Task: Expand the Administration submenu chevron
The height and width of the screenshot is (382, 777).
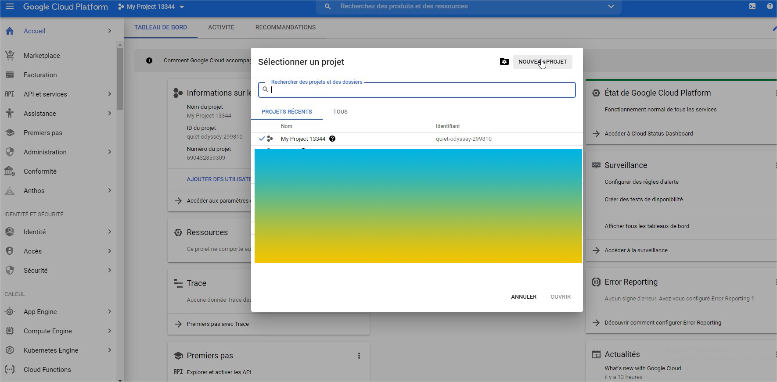Action: 109,152
